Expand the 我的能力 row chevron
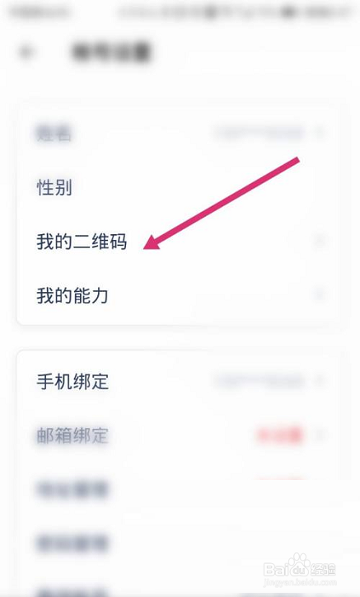Image resolution: width=360 pixels, height=597 pixels. (320, 295)
